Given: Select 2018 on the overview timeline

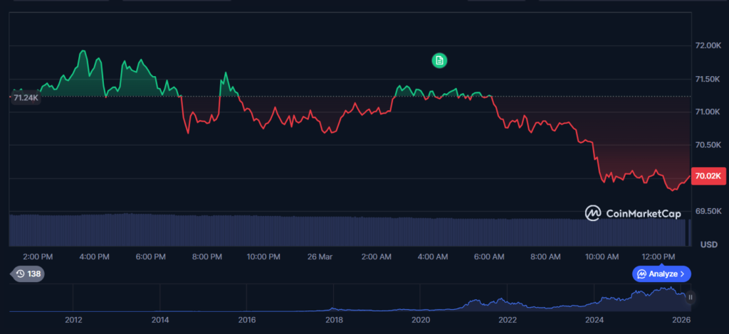Looking at the screenshot, I should [333, 320].
